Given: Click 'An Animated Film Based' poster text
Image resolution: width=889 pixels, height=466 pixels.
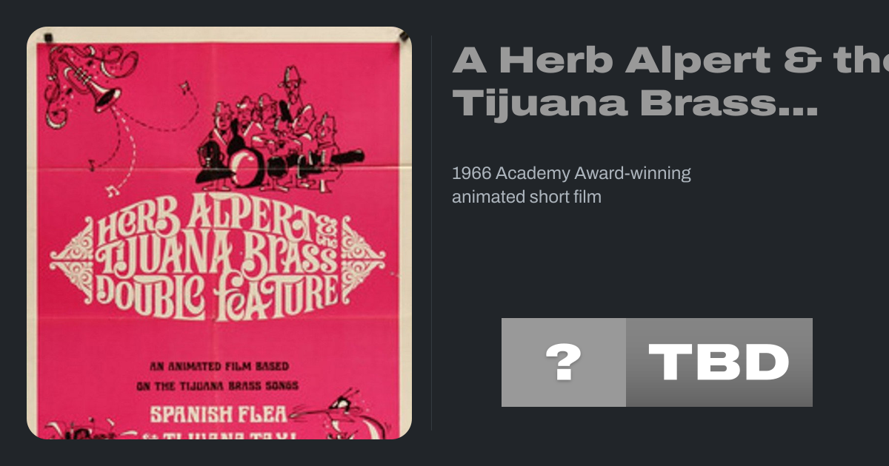Looking at the screenshot, I should pos(219,366).
